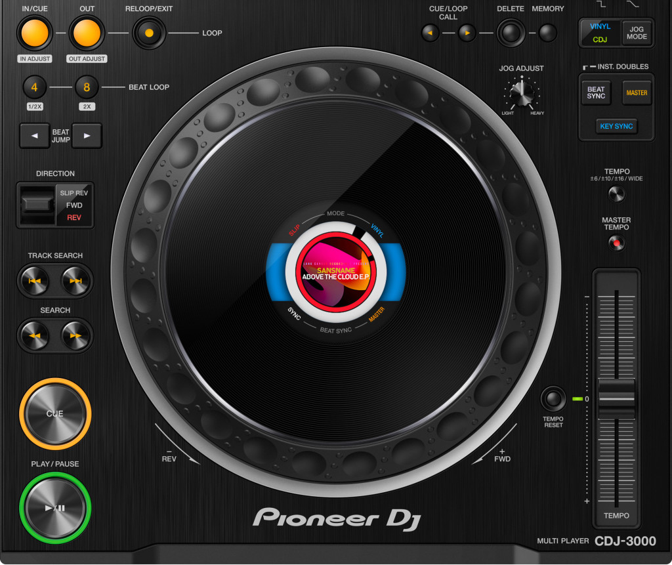
Task: Click the LOOP label text
Action: (x=212, y=33)
